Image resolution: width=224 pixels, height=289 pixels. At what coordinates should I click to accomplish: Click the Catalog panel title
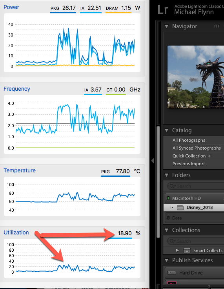coord(182,130)
